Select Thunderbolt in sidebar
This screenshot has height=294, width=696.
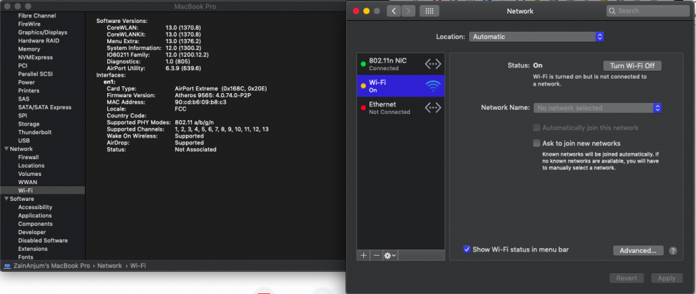(35, 132)
